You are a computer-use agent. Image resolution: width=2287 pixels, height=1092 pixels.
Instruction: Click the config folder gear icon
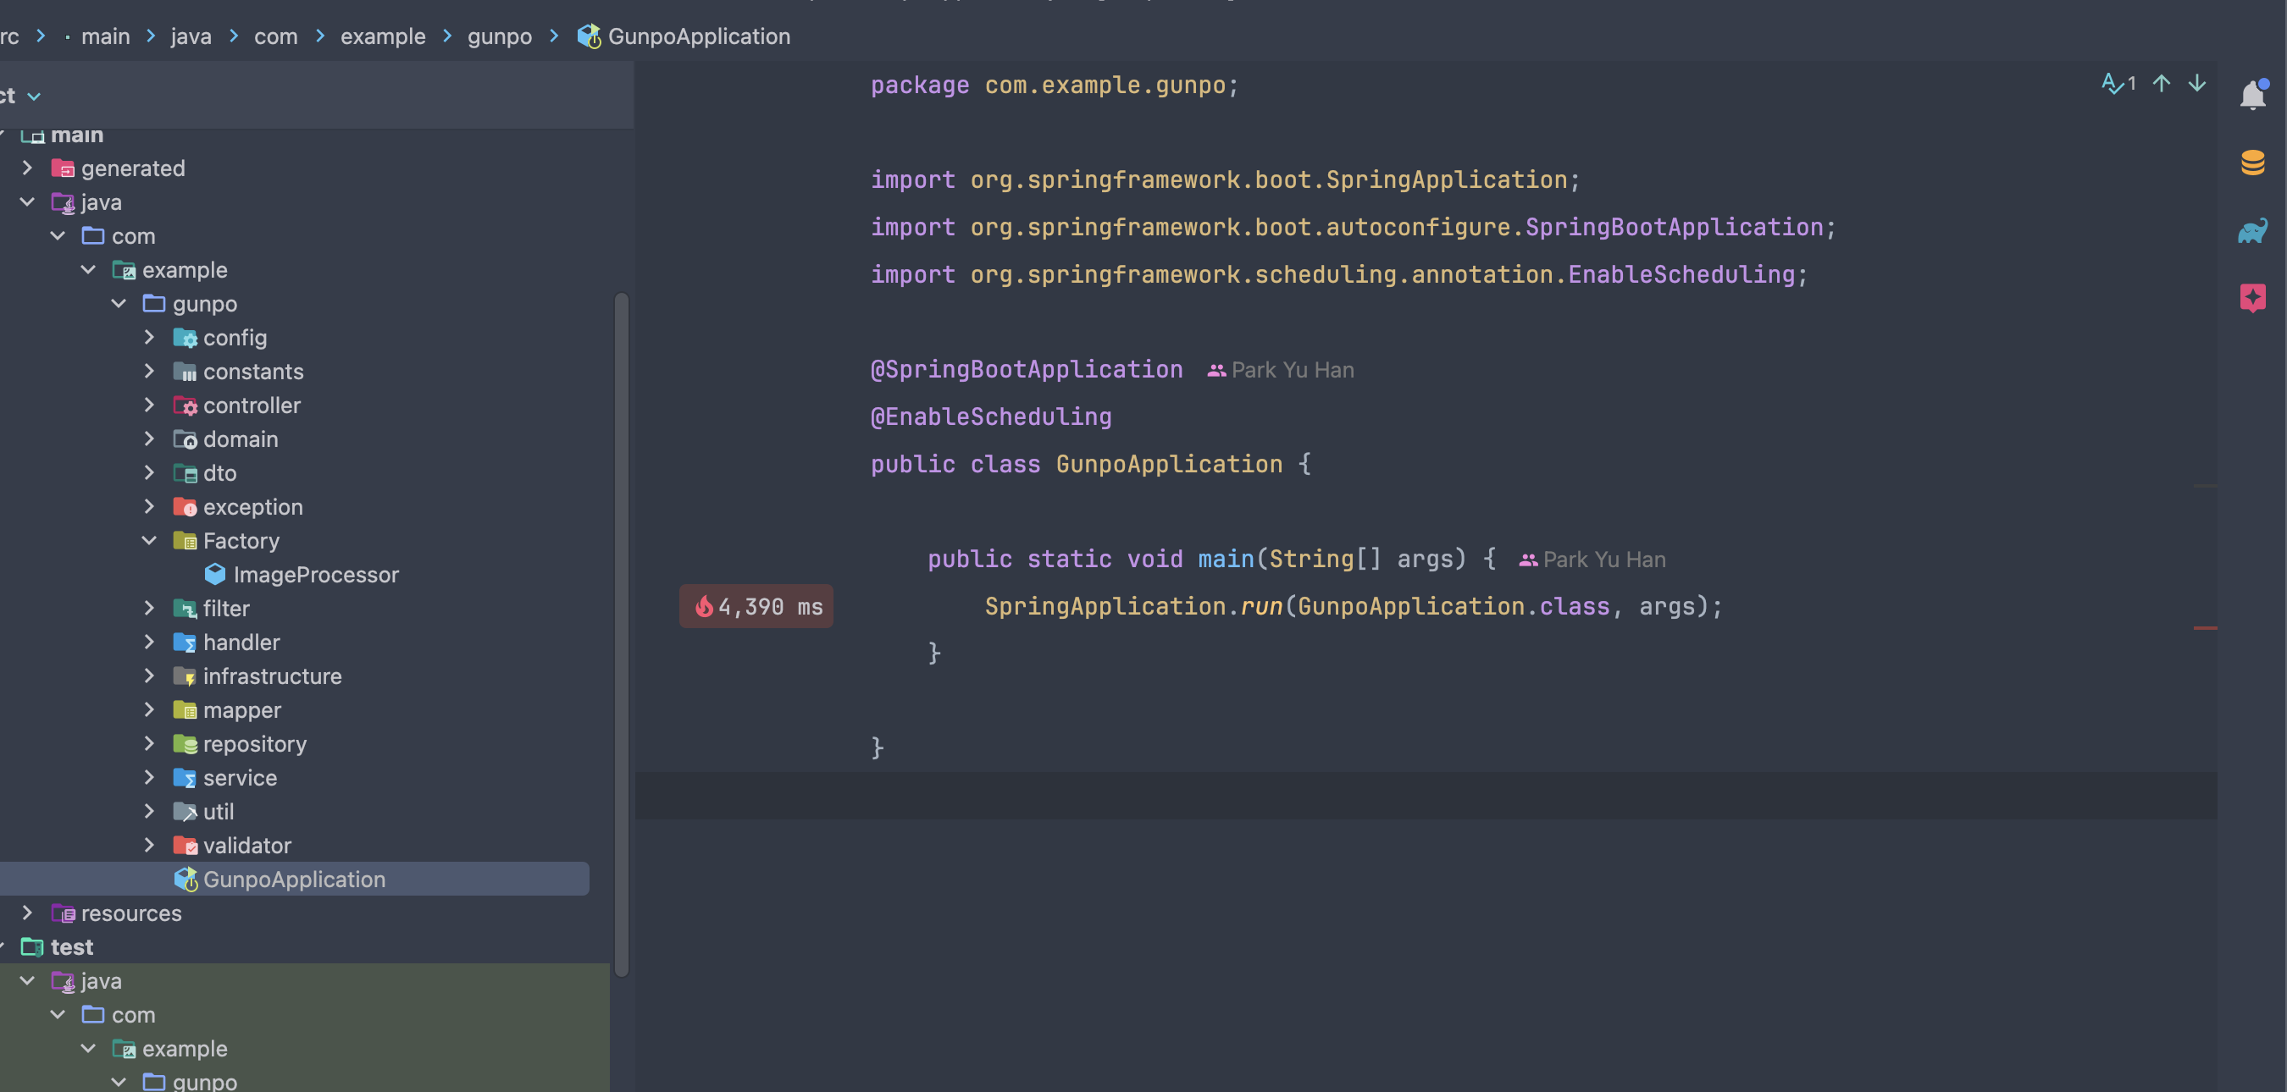tap(185, 338)
